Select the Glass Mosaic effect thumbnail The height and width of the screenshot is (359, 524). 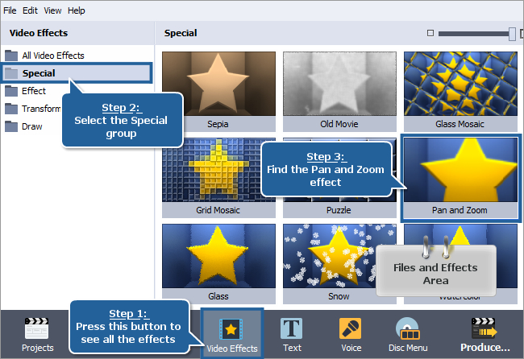tap(460, 84)
